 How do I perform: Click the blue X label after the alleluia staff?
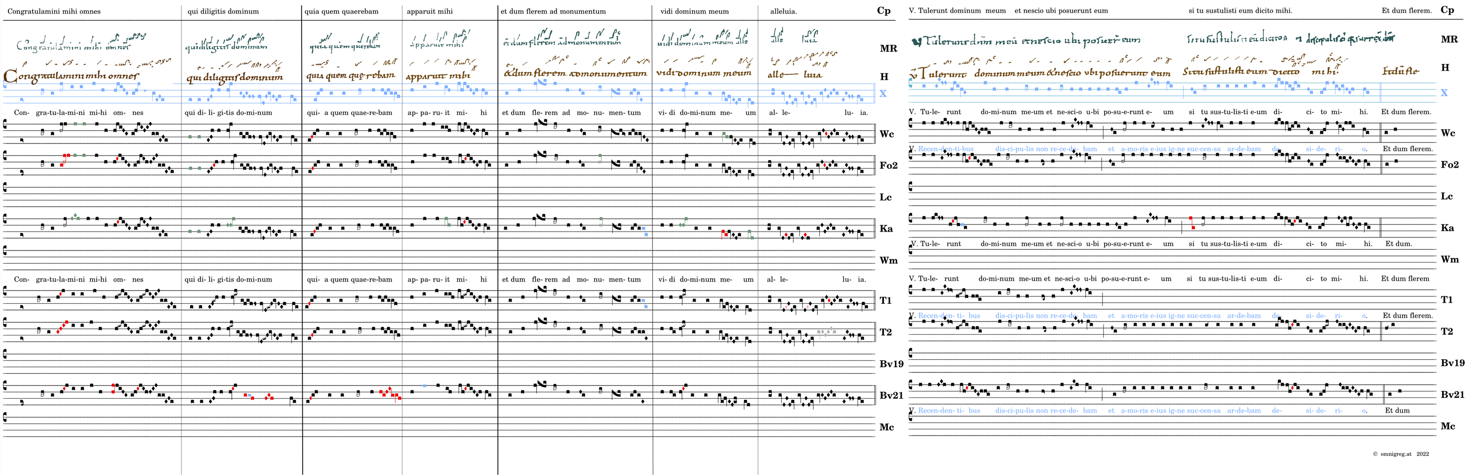coord(883,93)
